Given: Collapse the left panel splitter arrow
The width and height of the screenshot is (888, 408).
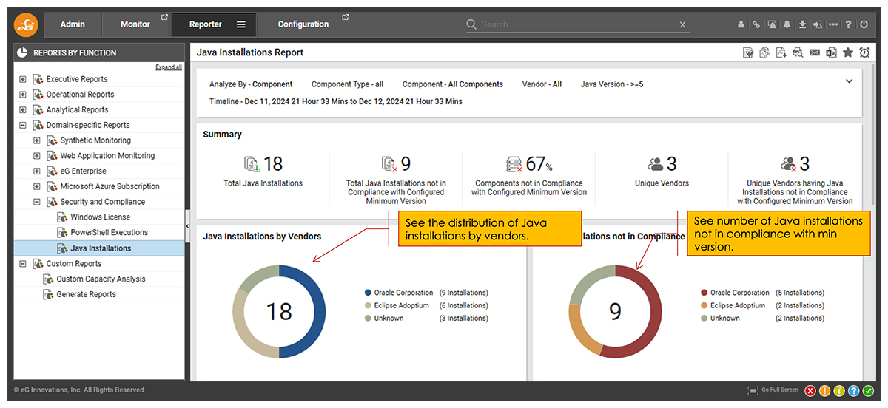Looking at the screenshot, I should point(187,225).
